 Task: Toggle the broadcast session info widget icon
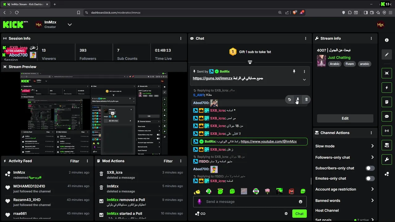click(387, 131)
